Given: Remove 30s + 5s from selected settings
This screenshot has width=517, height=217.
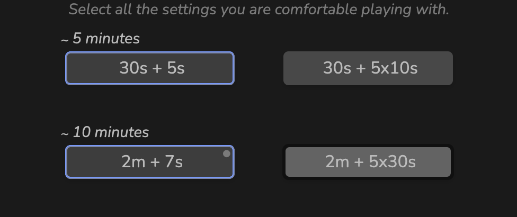Looking at the screenshot, I should (x=150, y=68).
